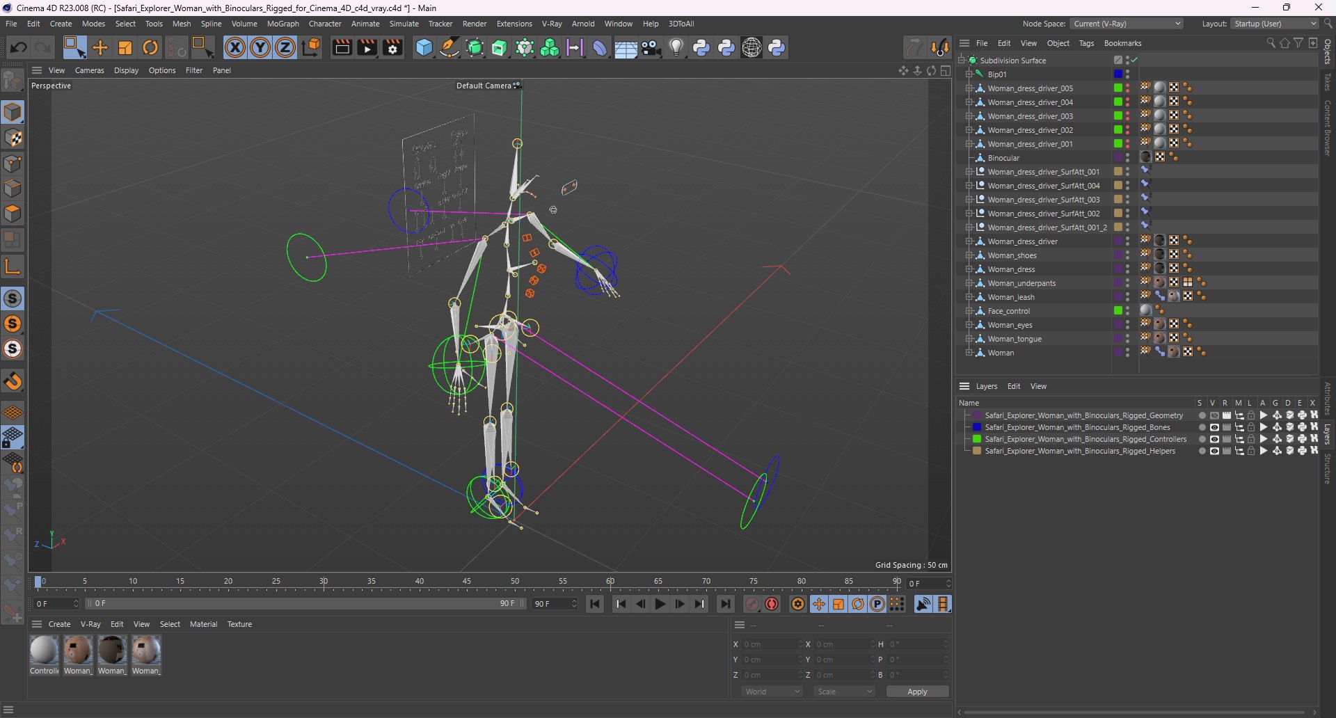Open the Node Space dropdown
1336x718 pixels.
pyautogui.click(x=1126, y=24)
